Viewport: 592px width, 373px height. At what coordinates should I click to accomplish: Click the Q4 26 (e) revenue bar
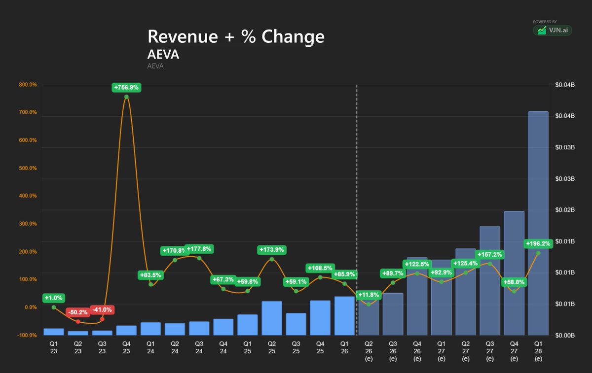[x=417, y=296]
